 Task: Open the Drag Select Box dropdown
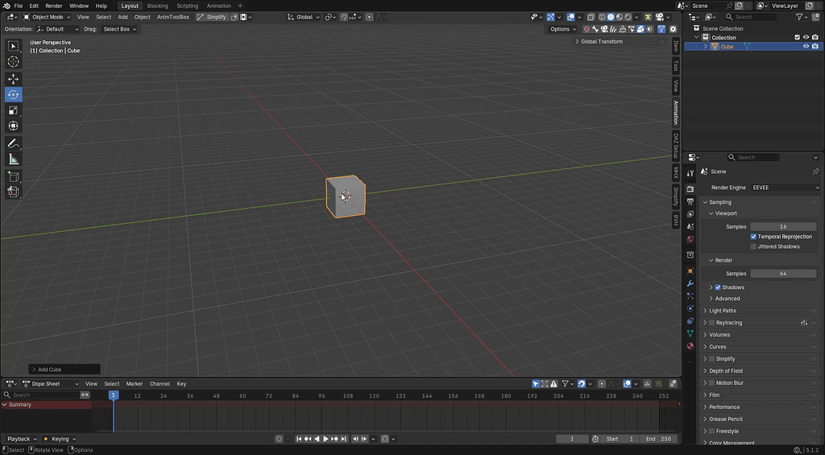pos(119,29)
